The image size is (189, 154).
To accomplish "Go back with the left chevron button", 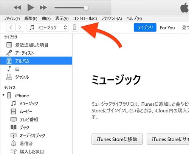I will coord(11,27).
